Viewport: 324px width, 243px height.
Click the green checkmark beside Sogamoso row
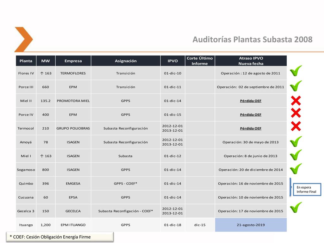tap(296, 169)
